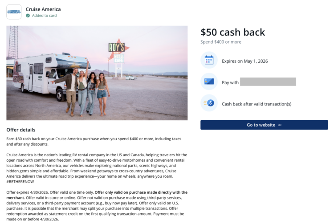Open the Cruise America promo photo
334x224 pixels.
[97, 73]
